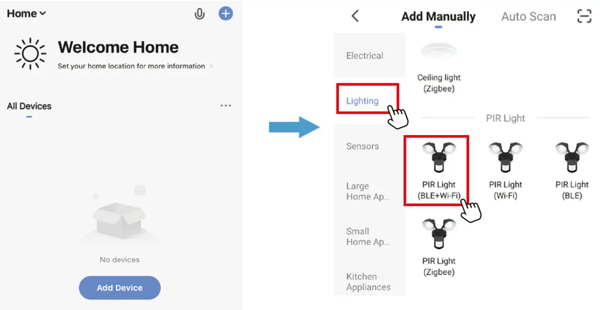Pick the PIR Light (BLE) device icon
The image size is (600, 310).
(572, 158)
